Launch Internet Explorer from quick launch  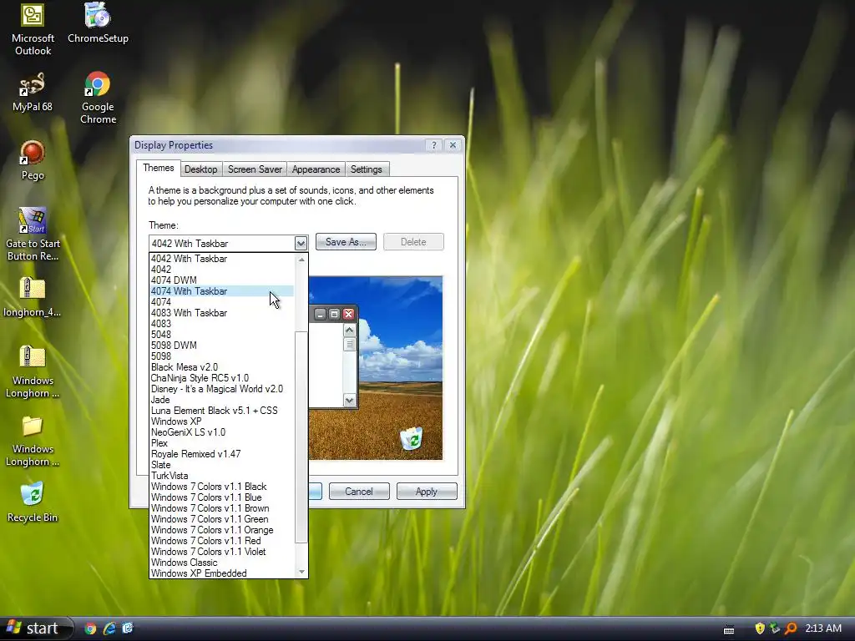coord(109,628)
